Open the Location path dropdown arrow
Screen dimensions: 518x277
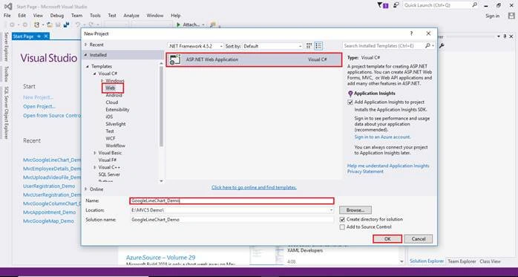(x=331, y=210)
